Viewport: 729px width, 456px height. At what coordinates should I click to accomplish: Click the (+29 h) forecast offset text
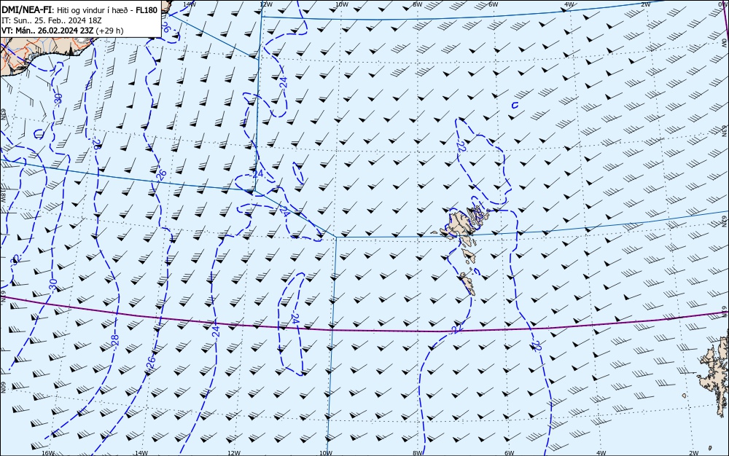coord(109,31)
